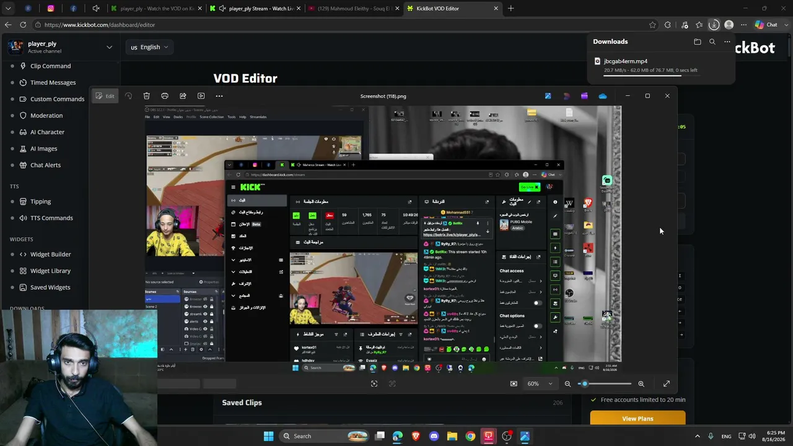Screen dimensions: 793x446
Task: Open TTS Commands
Action: coord(51,218)
